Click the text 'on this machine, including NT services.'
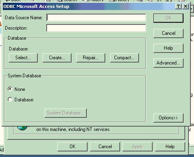Image resolution: width=194 pixels, height=157 pixels. (73, 129)
